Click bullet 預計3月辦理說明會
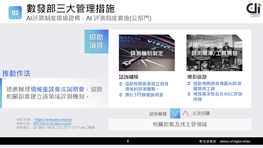Image resolution: width=263 pixels, height=148 pixels. [144, 95]
